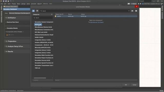Open the Place menu
The image size is (164, 92).
[x=19, y=4]
